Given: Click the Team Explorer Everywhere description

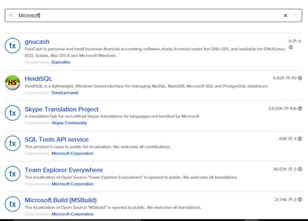Looking at the screenshot, I should click(131, 177).
